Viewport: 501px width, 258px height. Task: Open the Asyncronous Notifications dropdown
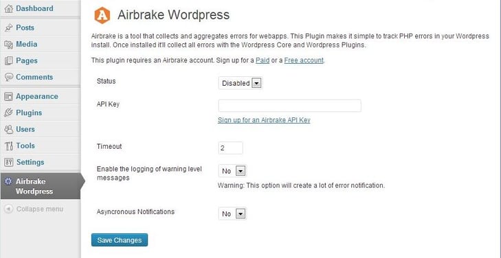point(232,213)
